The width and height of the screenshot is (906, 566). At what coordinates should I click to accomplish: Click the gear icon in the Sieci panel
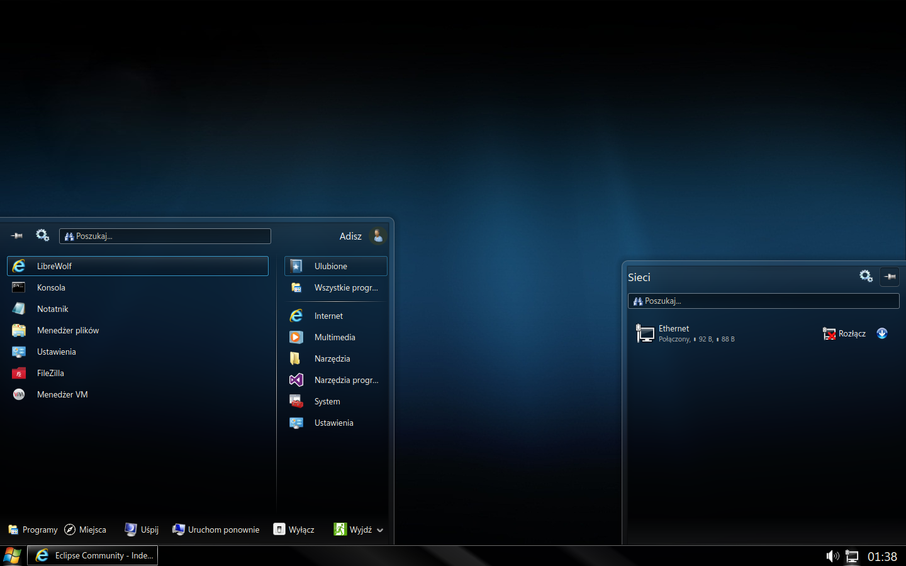pyautogui.click(x=866, y=276)
